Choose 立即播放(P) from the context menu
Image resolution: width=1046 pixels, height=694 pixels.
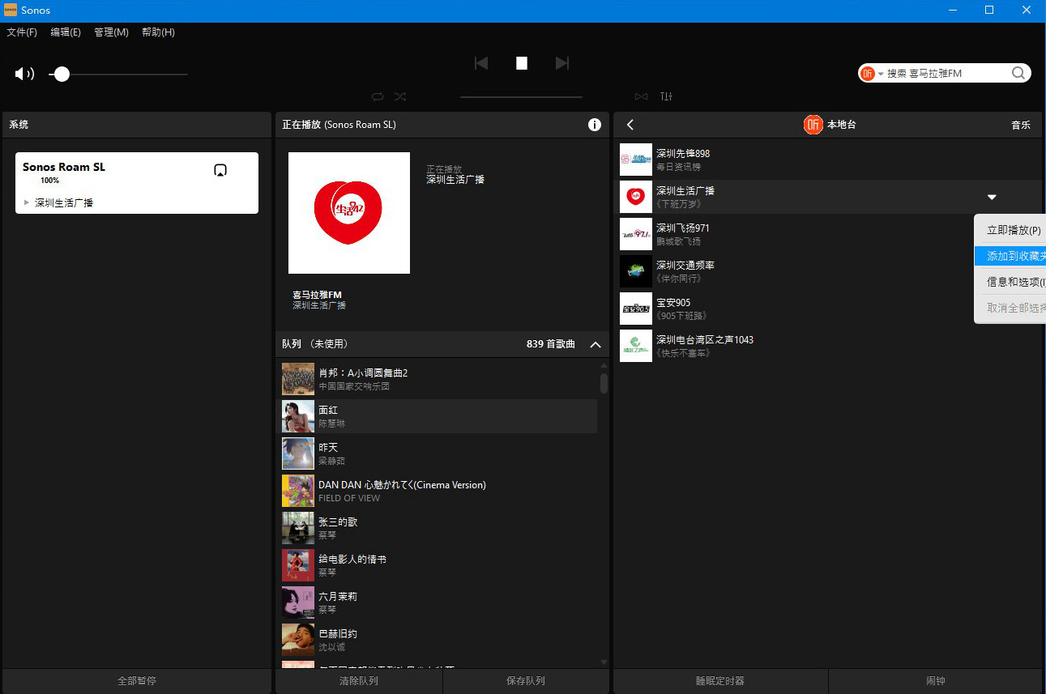1013,229
